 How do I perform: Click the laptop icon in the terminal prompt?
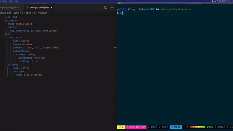point(134,9)
